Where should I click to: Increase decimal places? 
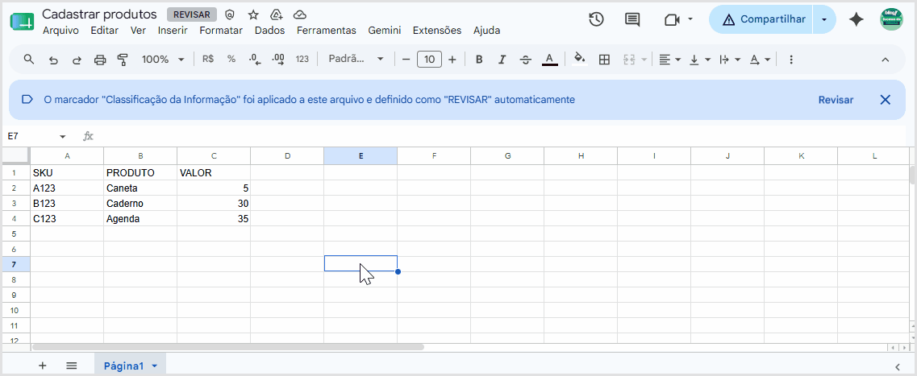(x=277, y=59)
